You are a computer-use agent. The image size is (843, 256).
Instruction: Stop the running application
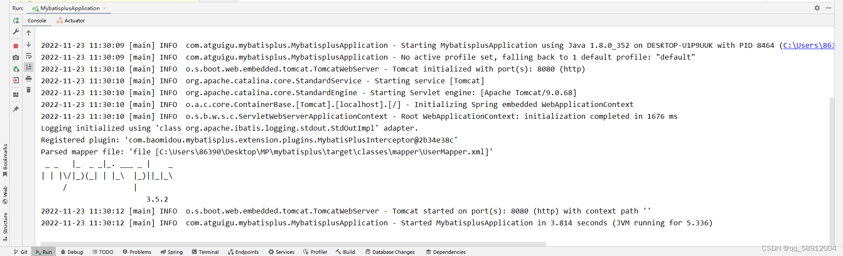[x=16, y=46]
